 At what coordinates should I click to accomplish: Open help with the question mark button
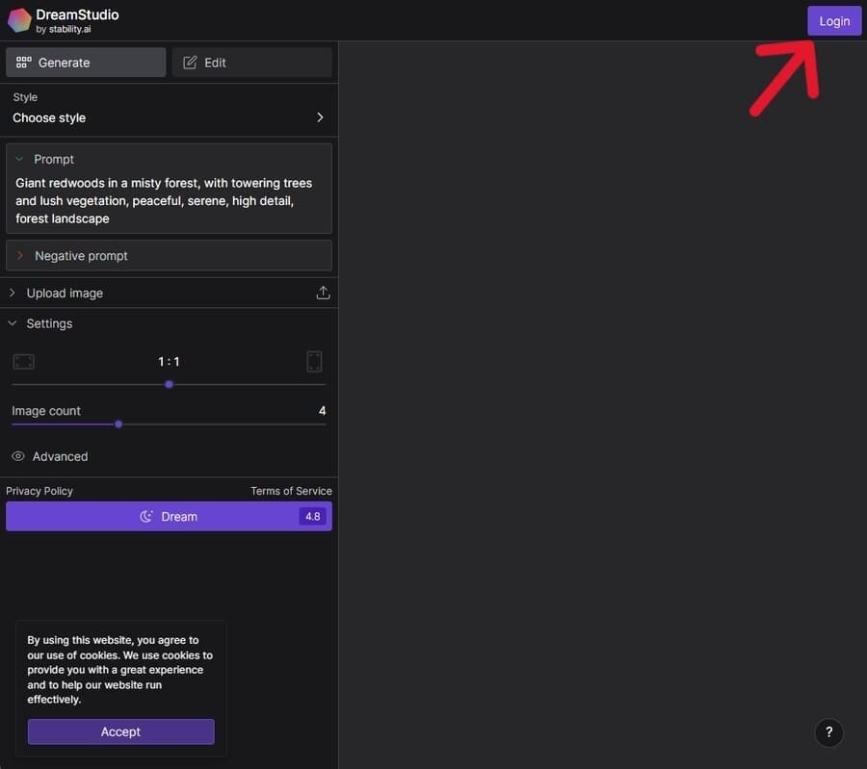point(828,732)
